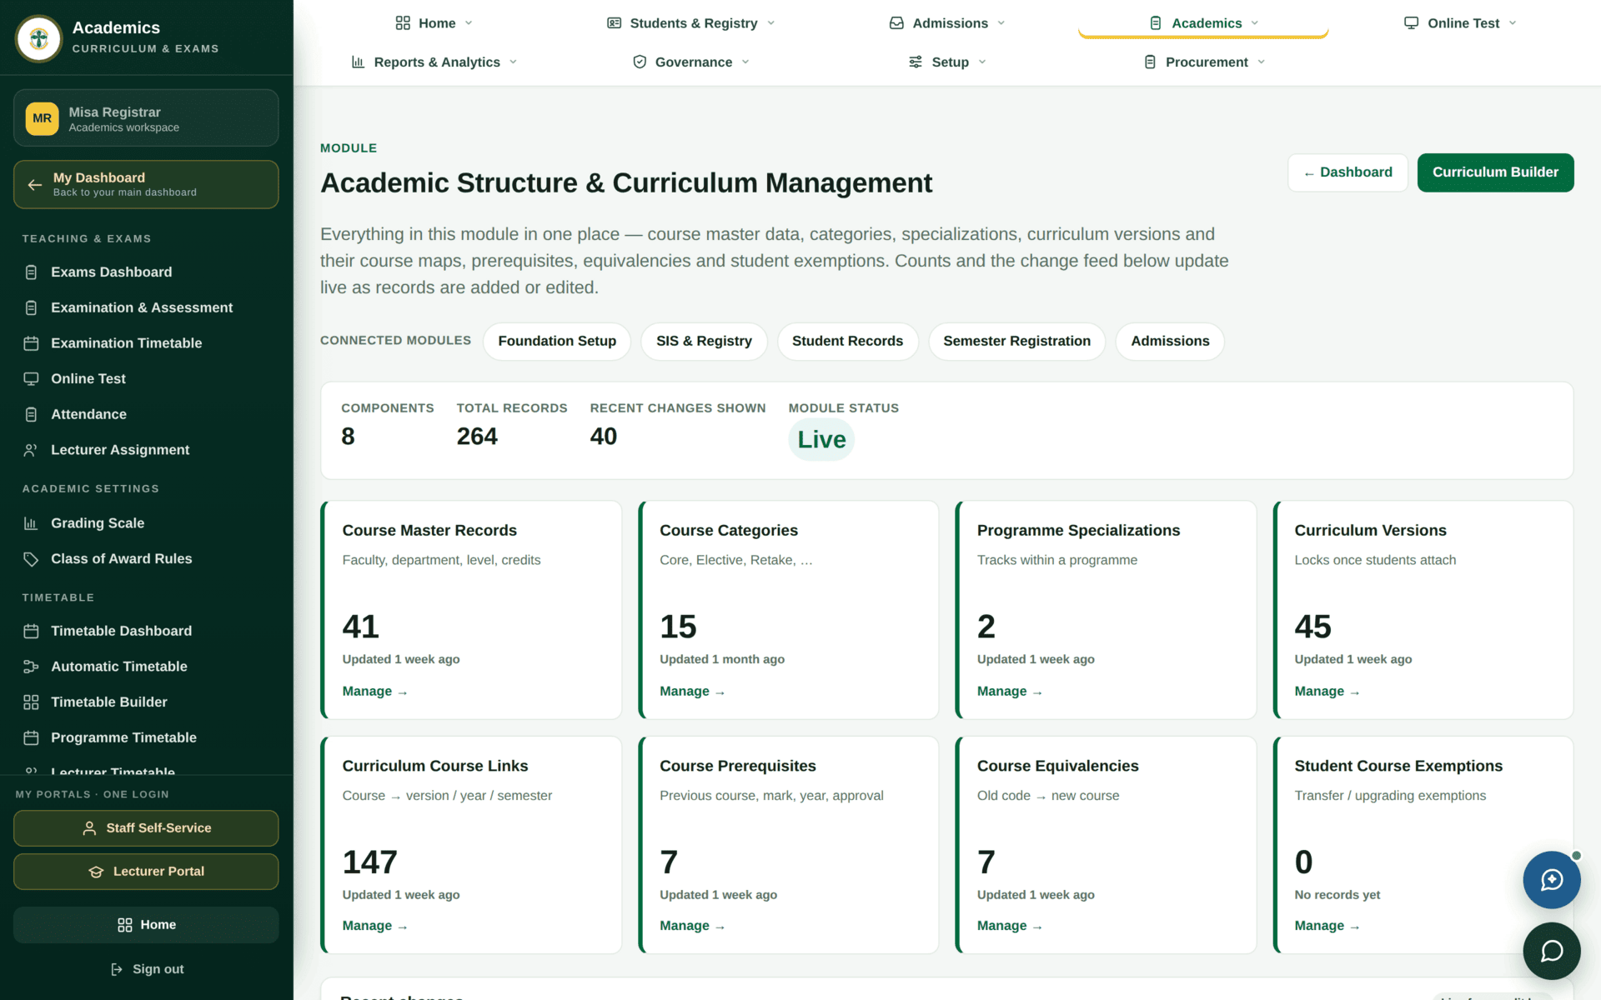Open the SIS & Registry connected module
1601x1000 pixels.
point(704,342)
